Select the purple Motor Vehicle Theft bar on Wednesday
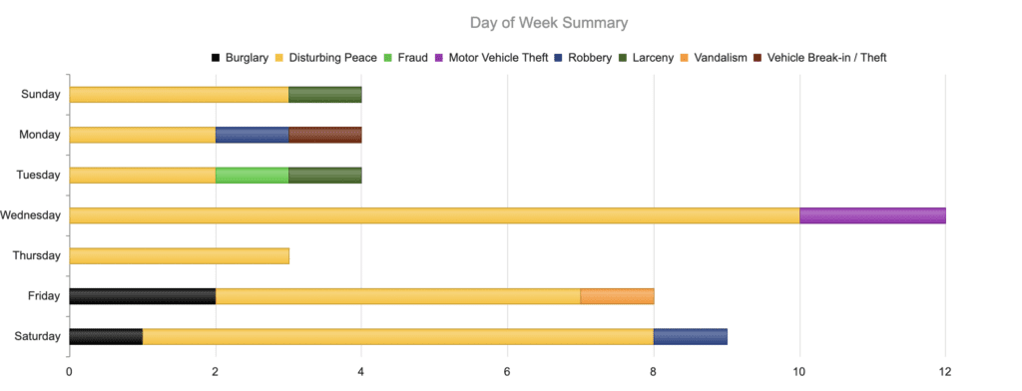 pyautogui.click(x=872, y=215)
